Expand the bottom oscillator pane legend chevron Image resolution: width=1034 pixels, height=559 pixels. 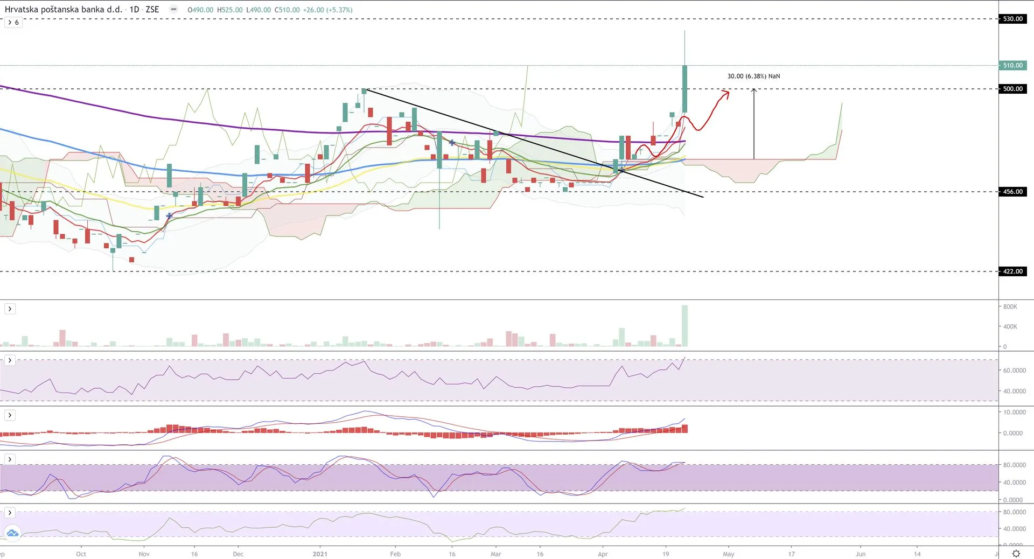click(x=10, y=513)
